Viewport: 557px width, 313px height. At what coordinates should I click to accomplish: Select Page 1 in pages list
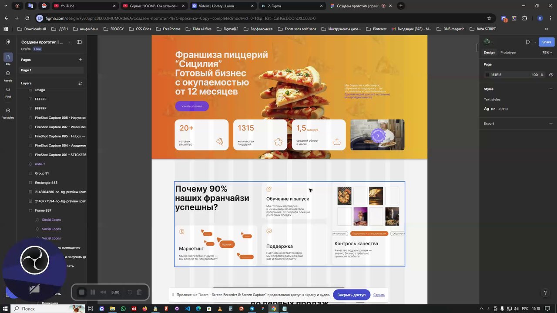(51, 70)
